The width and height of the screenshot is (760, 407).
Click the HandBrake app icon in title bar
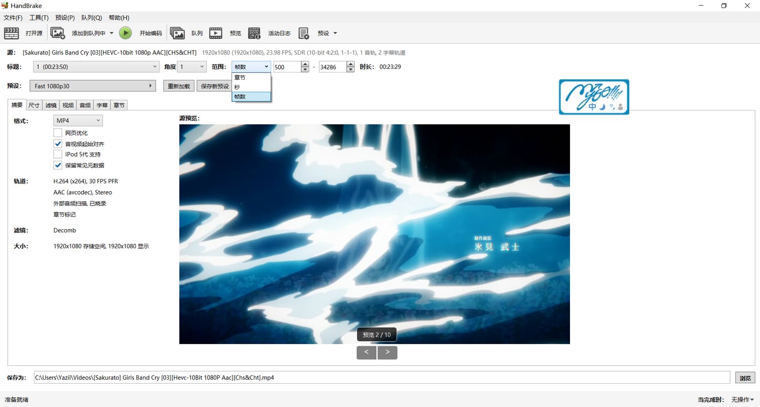click(x=5, y=6)
